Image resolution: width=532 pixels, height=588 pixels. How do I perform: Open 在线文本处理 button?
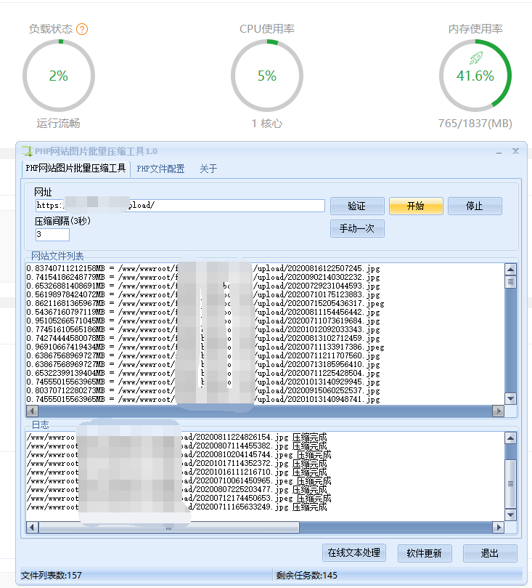353,553
